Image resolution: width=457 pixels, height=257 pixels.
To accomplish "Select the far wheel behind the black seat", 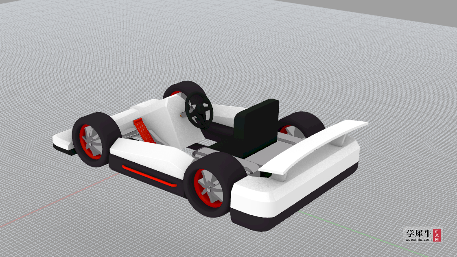I will click(302, 125).
